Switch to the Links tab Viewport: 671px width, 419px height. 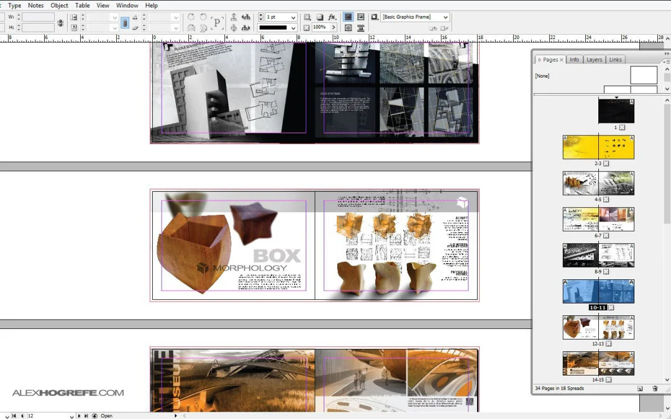[615, 60]
